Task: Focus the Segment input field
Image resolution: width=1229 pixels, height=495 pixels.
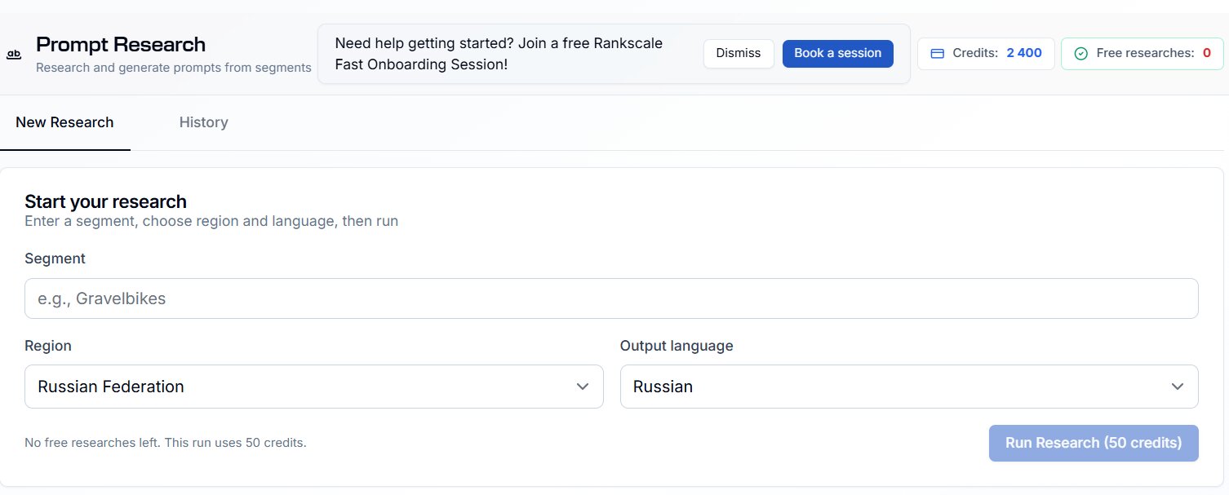Action: [611, 298]
